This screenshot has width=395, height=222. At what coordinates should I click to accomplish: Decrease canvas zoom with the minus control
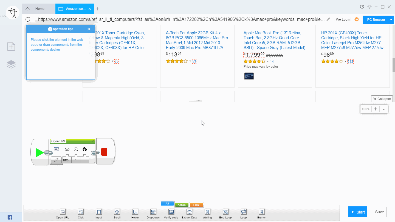383,109
